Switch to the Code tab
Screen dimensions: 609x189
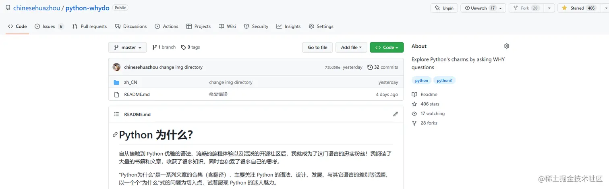point(17,26)
